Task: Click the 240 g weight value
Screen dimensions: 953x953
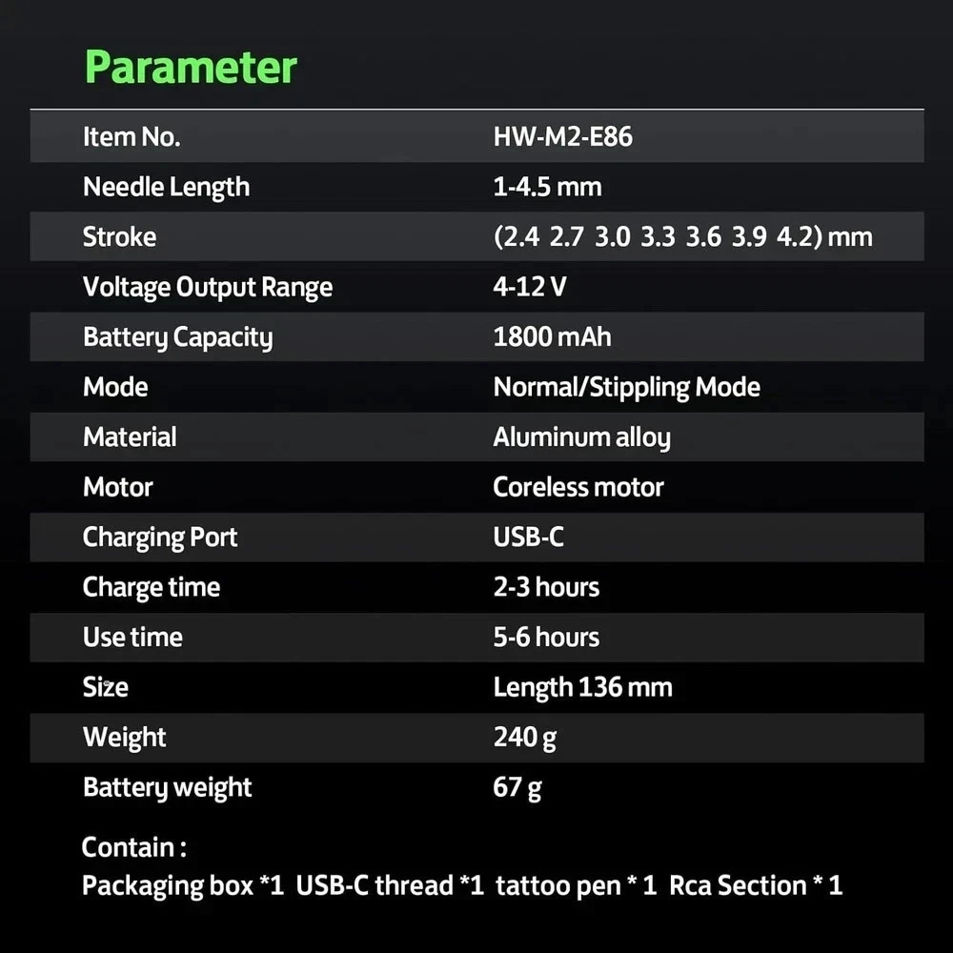Action: [524, 738]
